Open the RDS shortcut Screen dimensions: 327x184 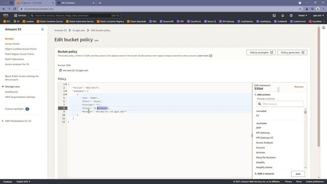pos(153,21)
